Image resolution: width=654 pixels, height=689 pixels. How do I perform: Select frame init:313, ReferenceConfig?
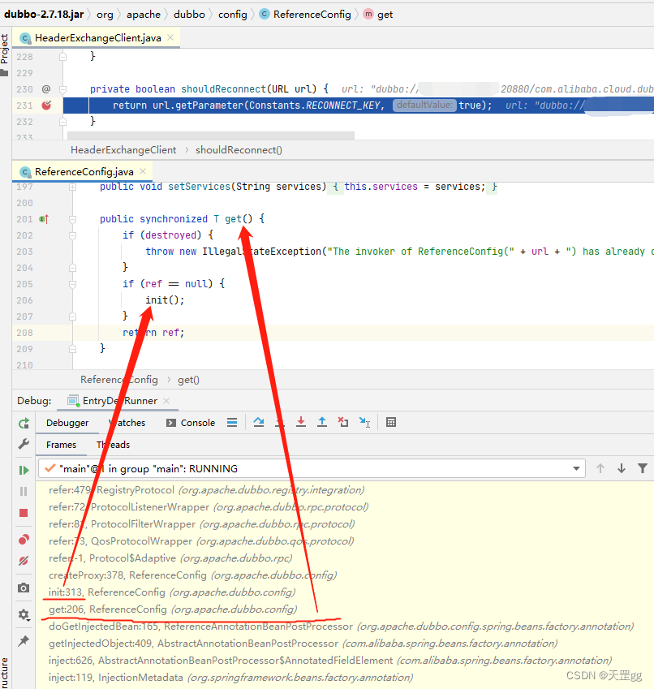click(x=343, y=592)
